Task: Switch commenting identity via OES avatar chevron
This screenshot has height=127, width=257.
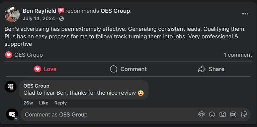Action: tap(16, 119)
